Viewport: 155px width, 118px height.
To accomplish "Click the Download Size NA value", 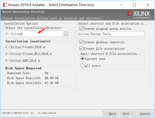I will click(x=46, y=73).
